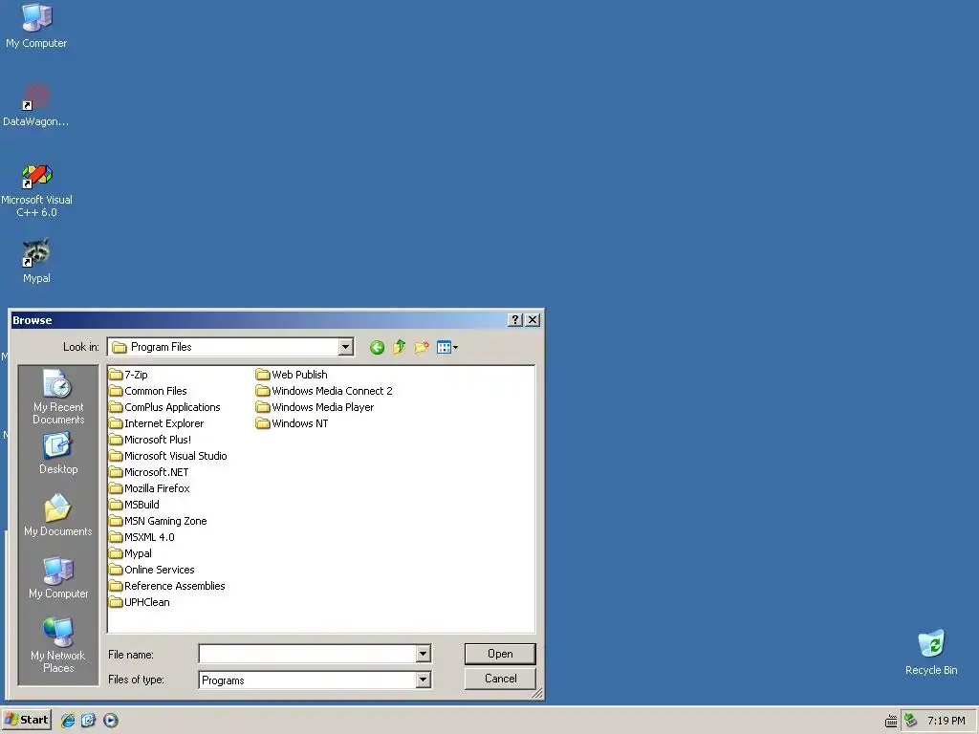
Task: Select the MSBuild folder
Action: click(x=134, y=505)
